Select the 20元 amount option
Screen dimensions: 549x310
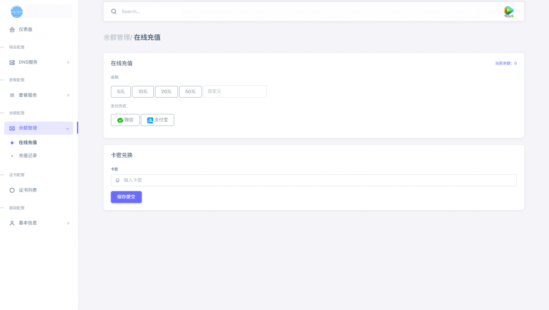166,92
